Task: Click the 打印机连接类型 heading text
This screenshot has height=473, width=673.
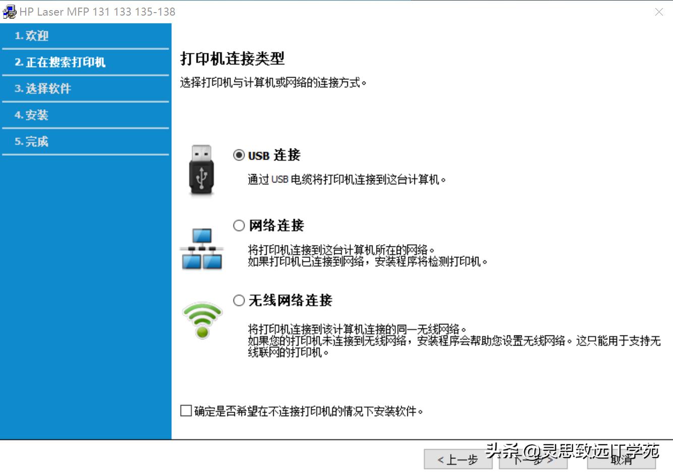Action: pos(232,57)
